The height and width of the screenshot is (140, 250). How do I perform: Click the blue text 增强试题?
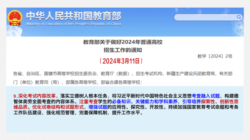(98, 107)
